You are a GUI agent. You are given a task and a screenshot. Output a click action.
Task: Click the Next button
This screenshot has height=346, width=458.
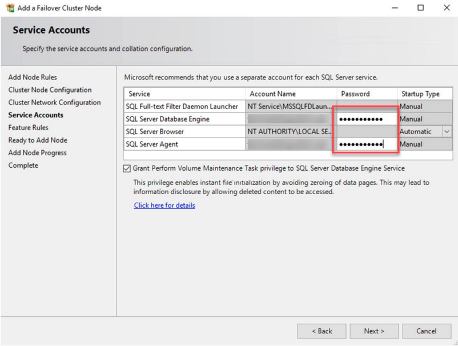coord(374,331)
